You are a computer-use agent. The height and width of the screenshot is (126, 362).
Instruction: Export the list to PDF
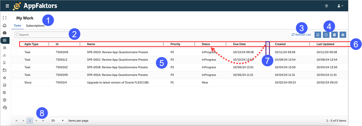[326, 35]
